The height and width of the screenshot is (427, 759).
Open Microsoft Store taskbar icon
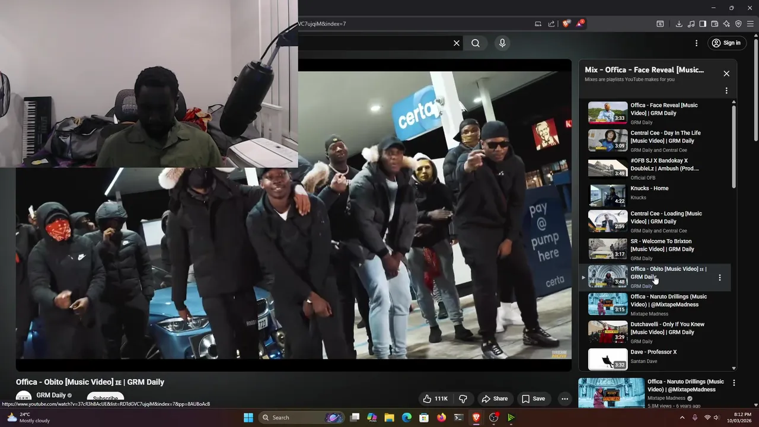pos(424,418)
